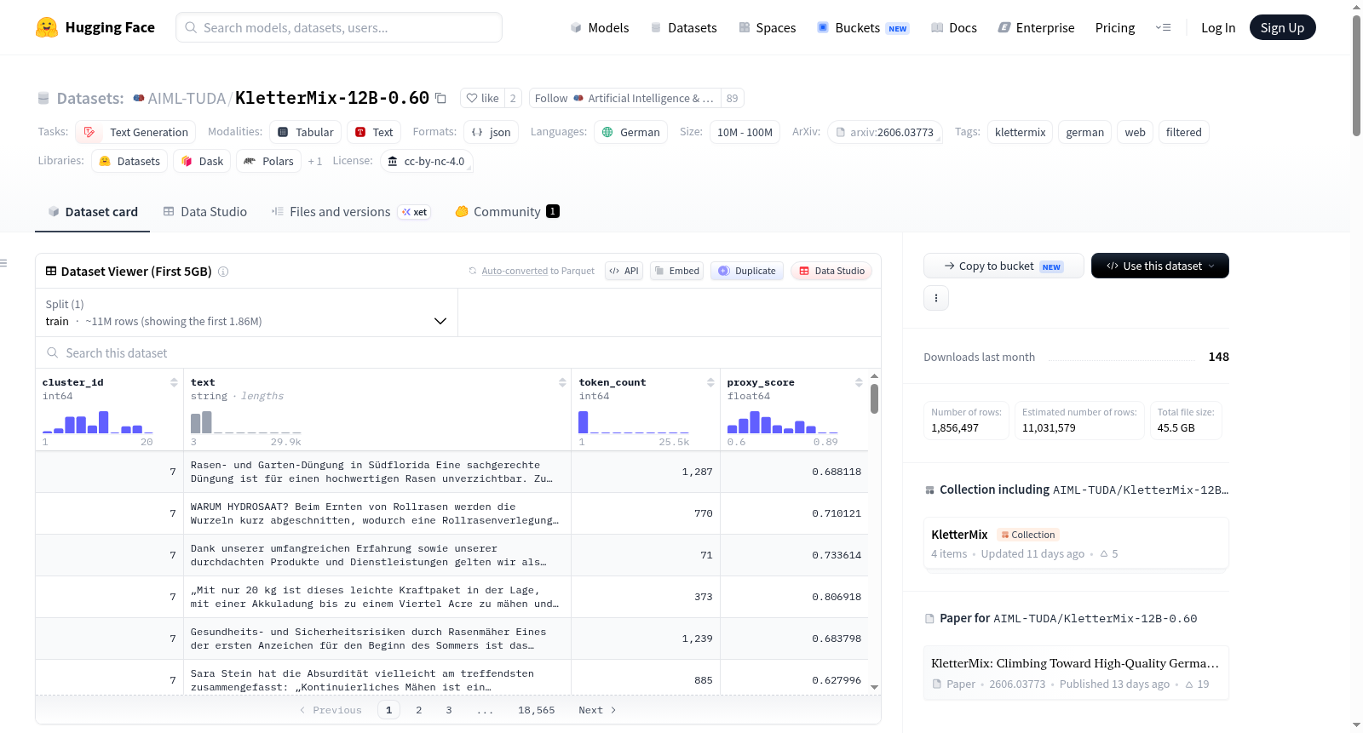Click the 10M - 100M size tag

pyautogui.click(x=745, y=132)
